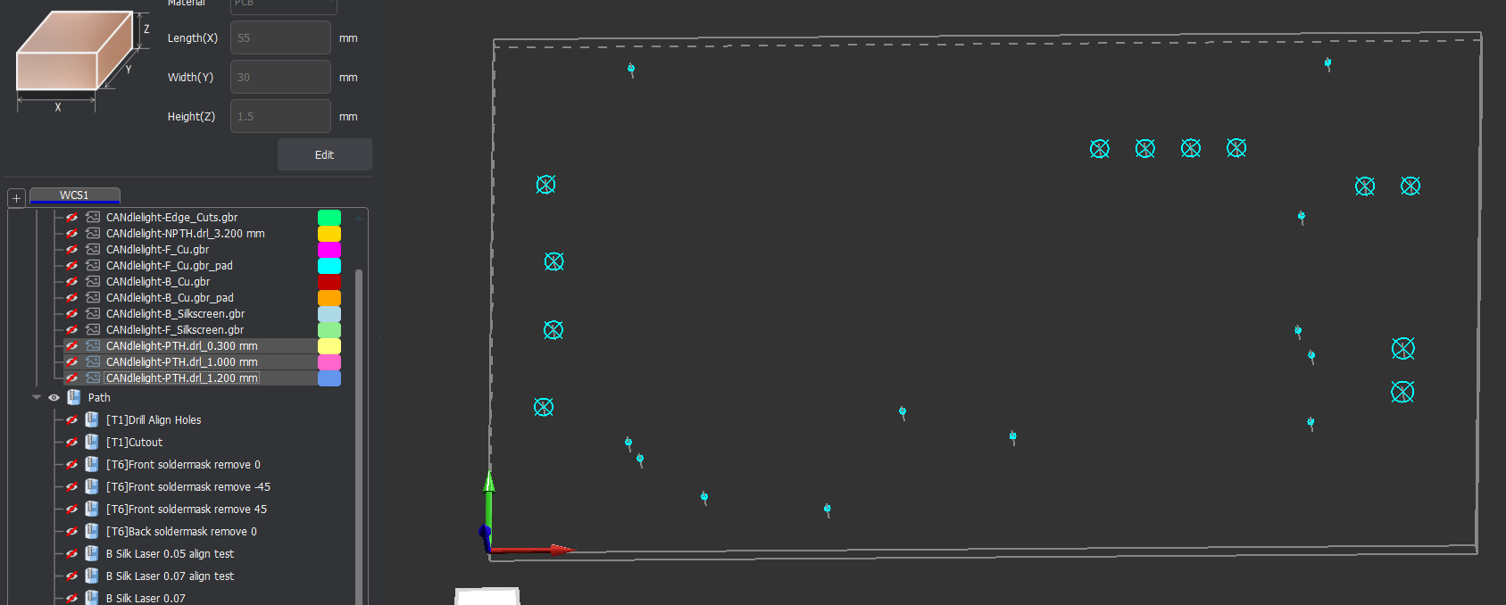1506x605 pixels.
Task: Click the F_Cu.gbr_pad layer image icon
Action: click(93, 265)
